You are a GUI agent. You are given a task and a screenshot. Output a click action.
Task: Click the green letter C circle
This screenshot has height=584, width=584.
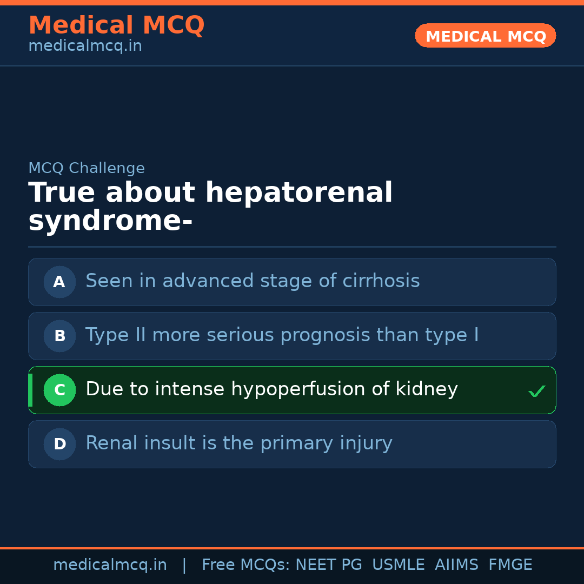[x=59, y=390]
